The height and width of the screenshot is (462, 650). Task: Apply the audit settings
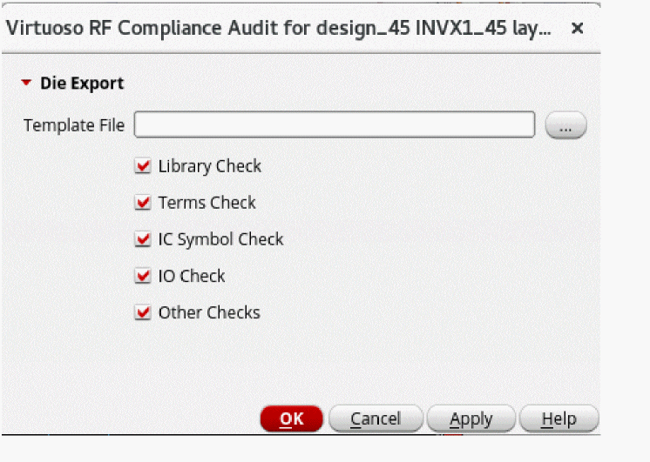[x=471, y=418]
